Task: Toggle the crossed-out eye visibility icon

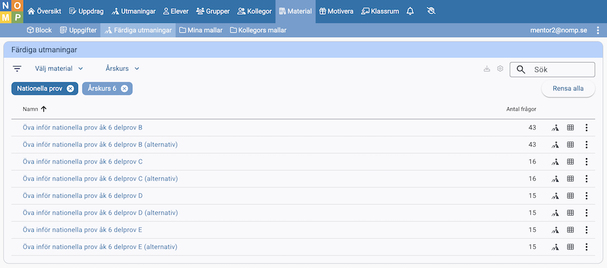Action: (x=429, y=11)
